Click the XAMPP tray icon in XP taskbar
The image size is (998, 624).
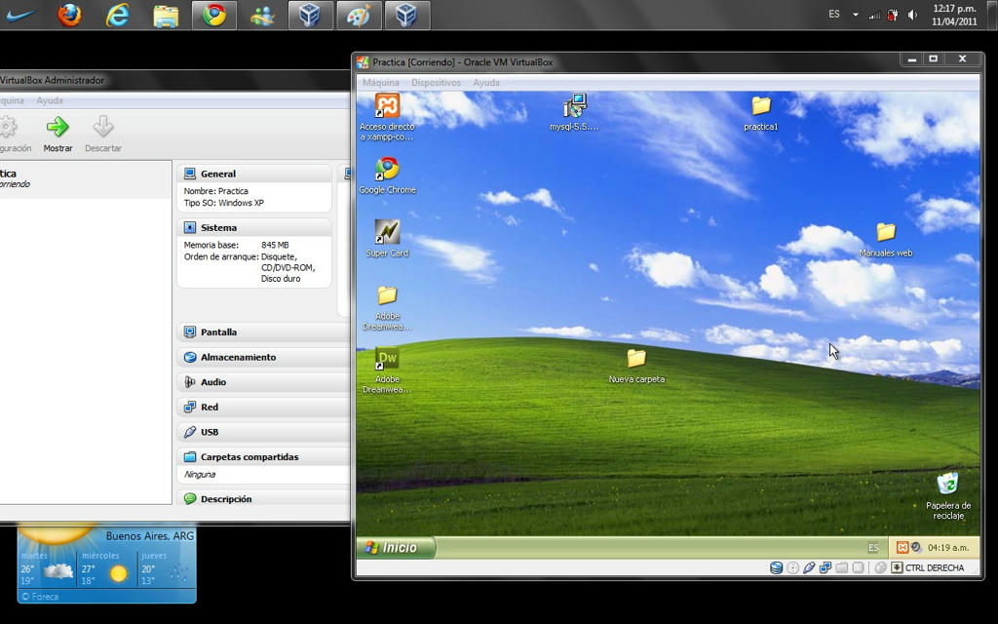point(902,547)
